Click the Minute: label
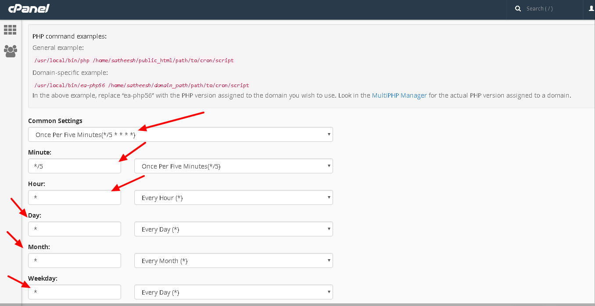This screenshot has width=595, height=306. (40, 152)
